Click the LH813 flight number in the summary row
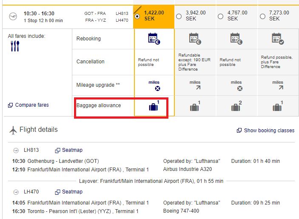Image resolution: width=299 pixels, height=219 pixels. point(122,14)
